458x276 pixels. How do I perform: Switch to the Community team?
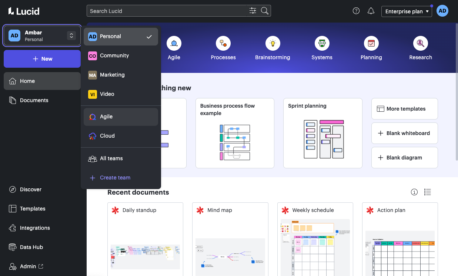tap(121, 55)
